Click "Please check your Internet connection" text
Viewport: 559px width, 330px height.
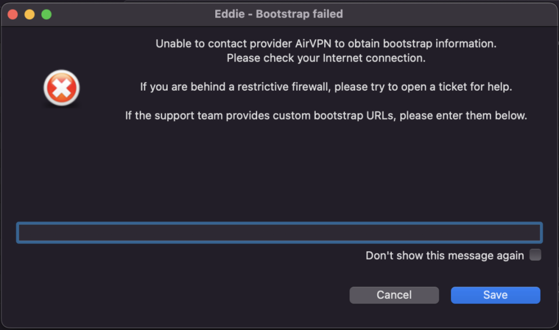326,58
